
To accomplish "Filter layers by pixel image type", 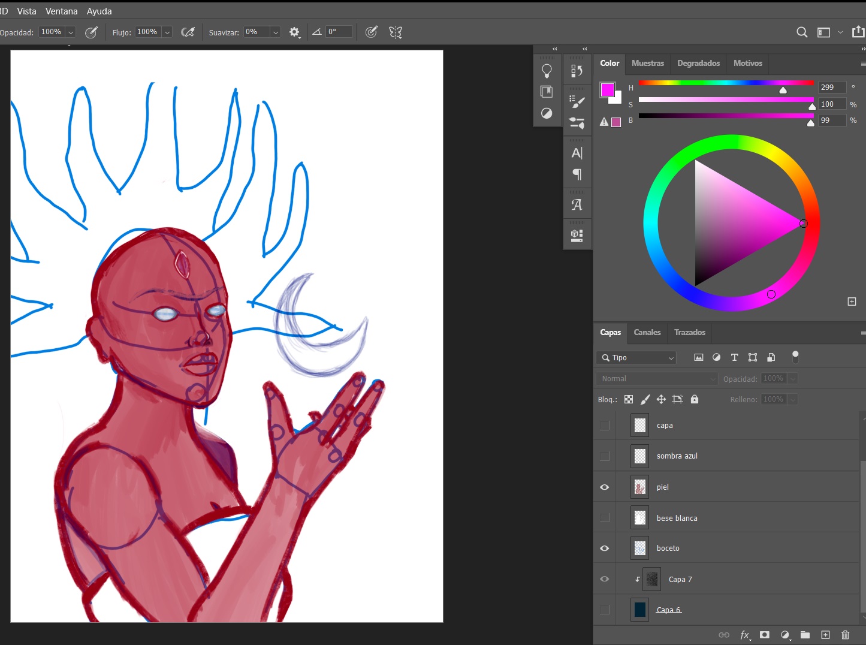I will pyautogui.click(x=699, y=357).
